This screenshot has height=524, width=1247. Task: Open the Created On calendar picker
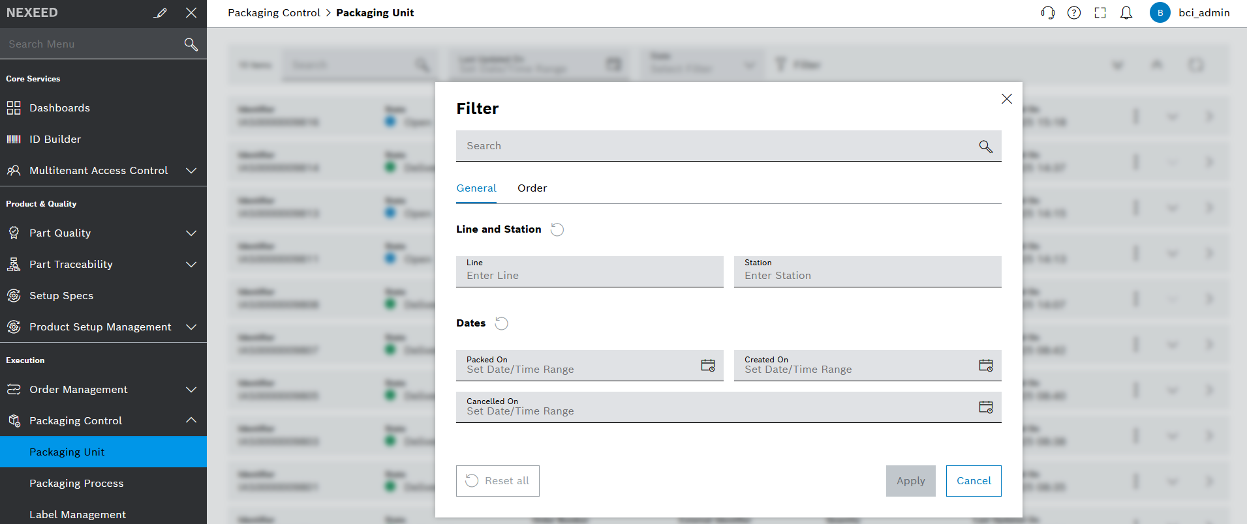click(x=985, y=366)
